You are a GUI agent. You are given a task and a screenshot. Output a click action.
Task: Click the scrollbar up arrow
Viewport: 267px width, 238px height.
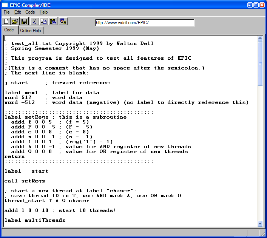coord(260,39)
